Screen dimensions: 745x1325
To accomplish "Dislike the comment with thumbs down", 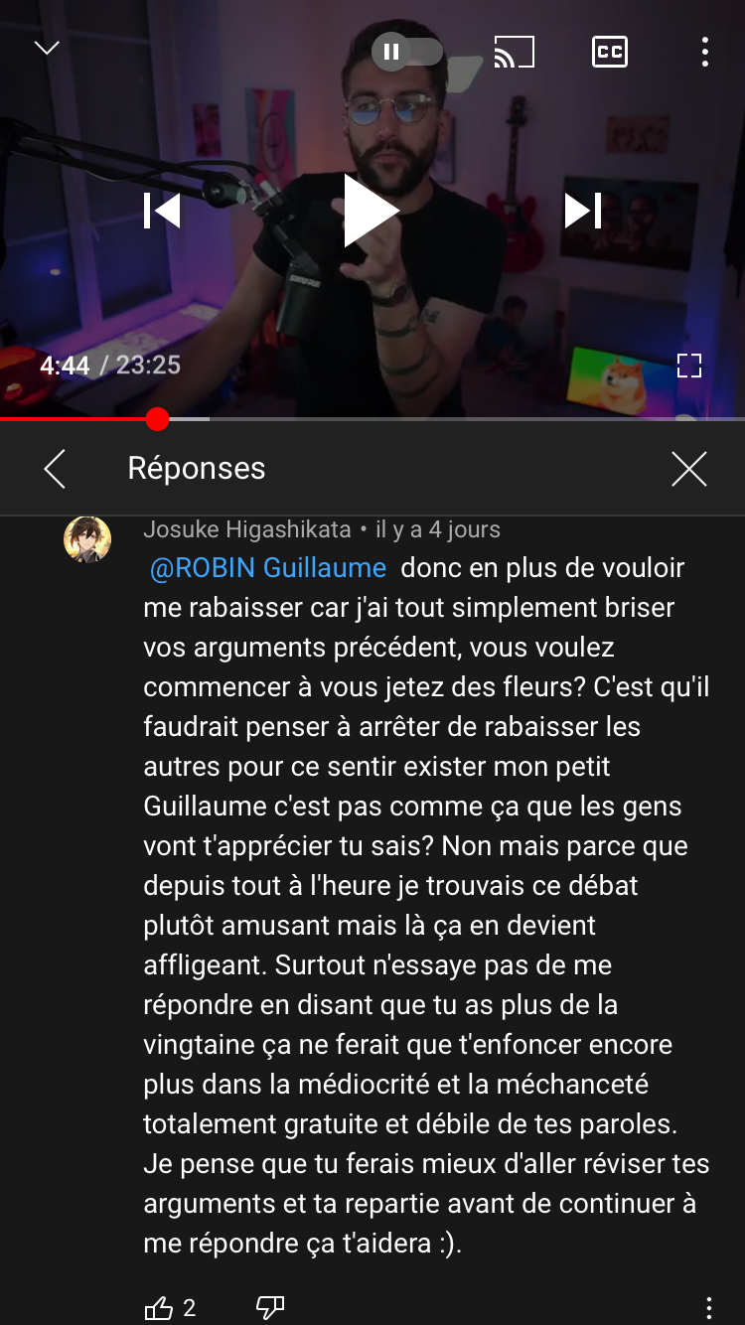I will (x=270, y=1308).
